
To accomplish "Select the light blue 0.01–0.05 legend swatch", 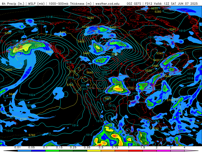I will click(x=24, y=151).
